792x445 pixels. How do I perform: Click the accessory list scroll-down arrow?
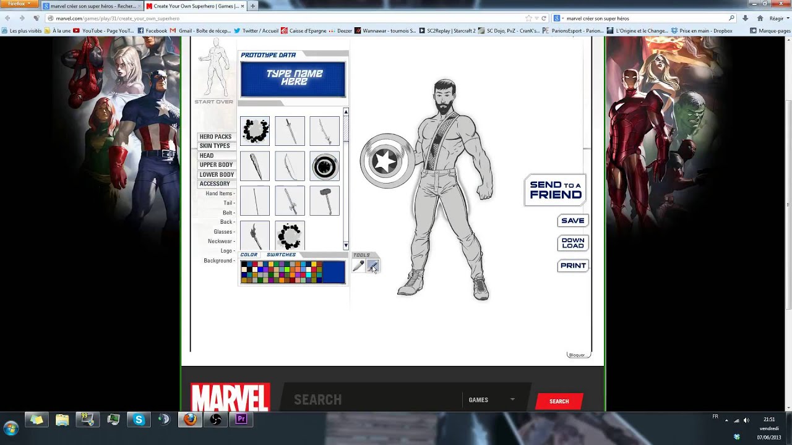tap(345, 245)
